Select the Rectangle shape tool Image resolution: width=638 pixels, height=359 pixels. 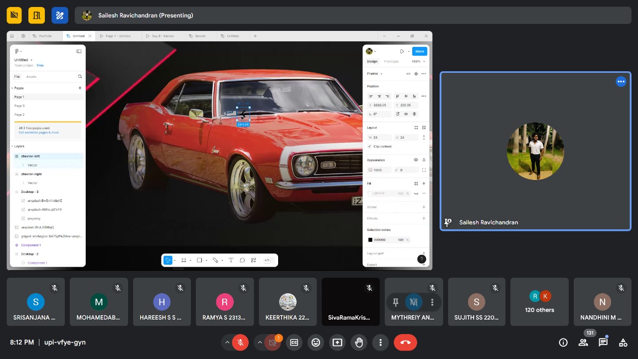tap(199, 260)
